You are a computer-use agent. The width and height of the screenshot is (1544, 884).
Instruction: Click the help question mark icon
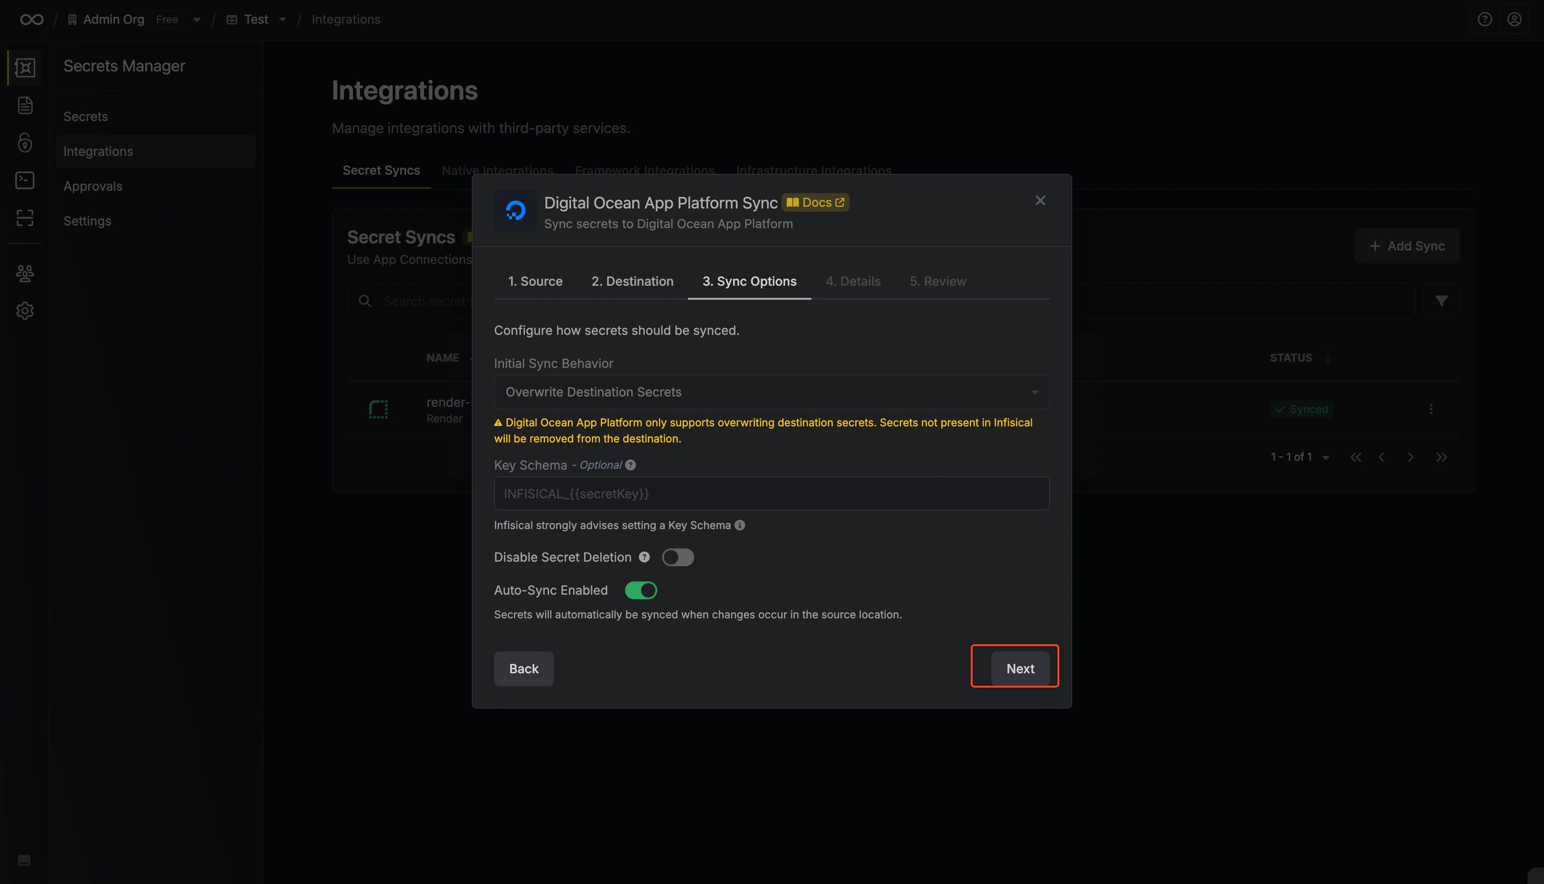[x=1485, y=20]
